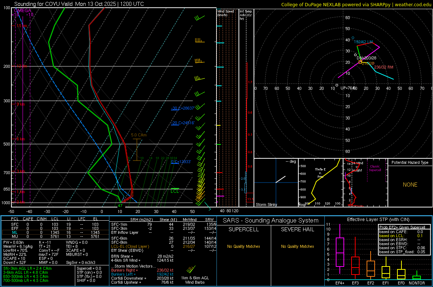This screenshot has width=433, height=287.
Task: Click the Wind Speed (knots) panel header
Action: (226, 13)
